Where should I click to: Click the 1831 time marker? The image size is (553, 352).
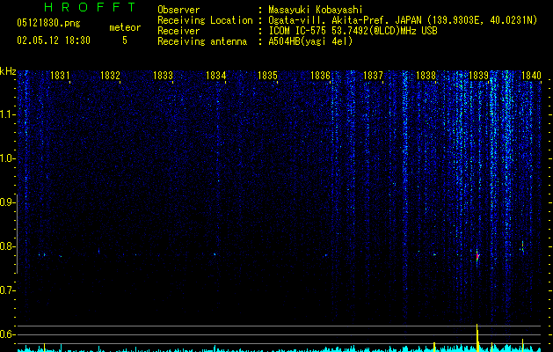coord(60,76)
